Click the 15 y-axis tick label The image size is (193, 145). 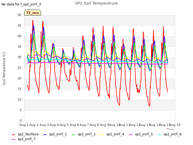click(x=19, y=89)
